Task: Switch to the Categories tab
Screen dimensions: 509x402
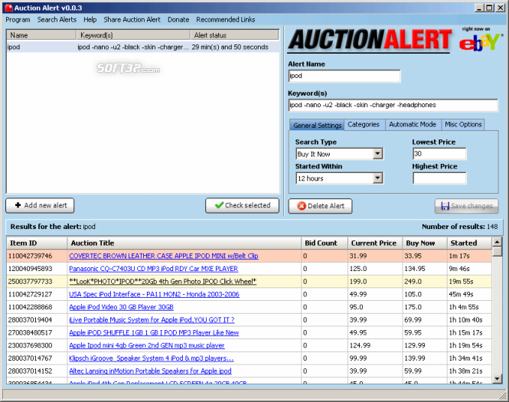Action: [x=364, y=124]
